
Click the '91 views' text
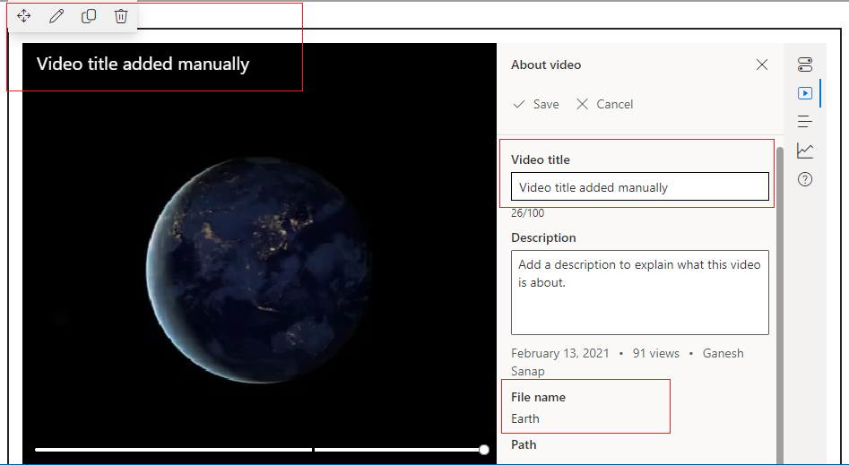(x=655, y=354)
